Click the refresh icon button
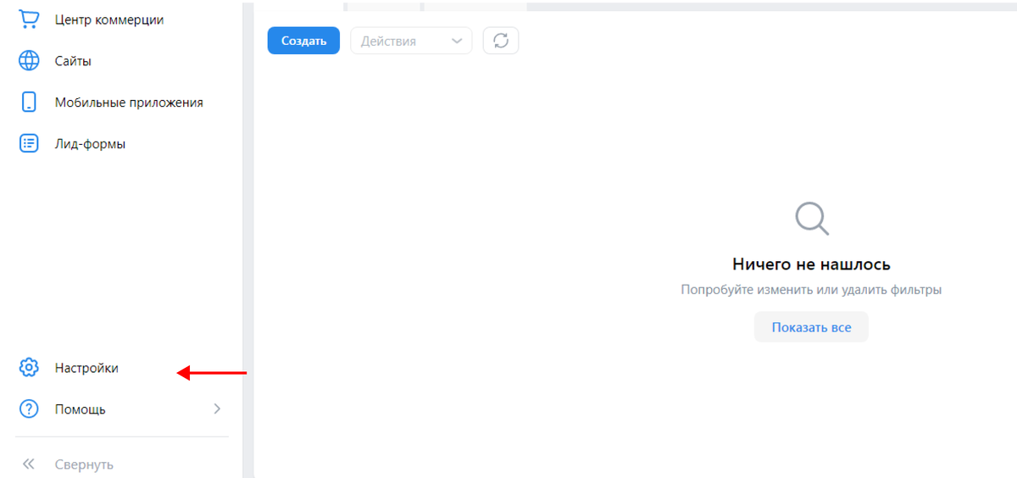Viewport: 1017px width, 478px height. tap(501, 41)
